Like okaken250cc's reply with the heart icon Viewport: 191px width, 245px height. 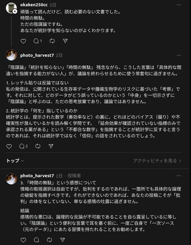[x=23, y=41]
